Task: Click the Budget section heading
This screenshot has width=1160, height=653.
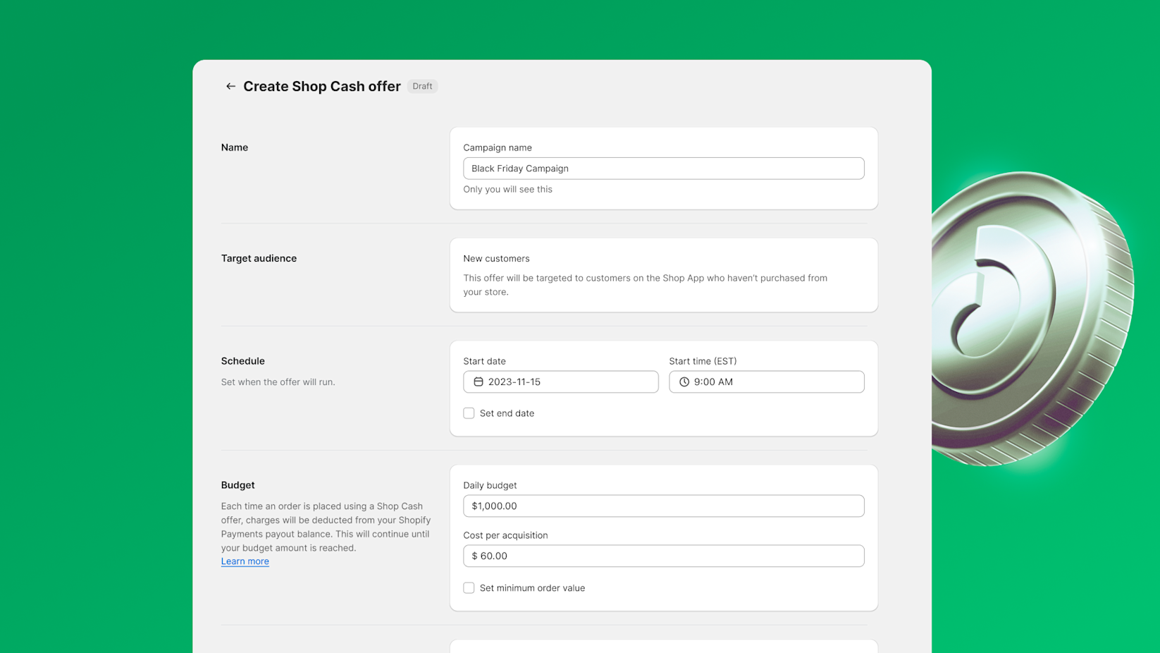Action: [x=237, y=485]
